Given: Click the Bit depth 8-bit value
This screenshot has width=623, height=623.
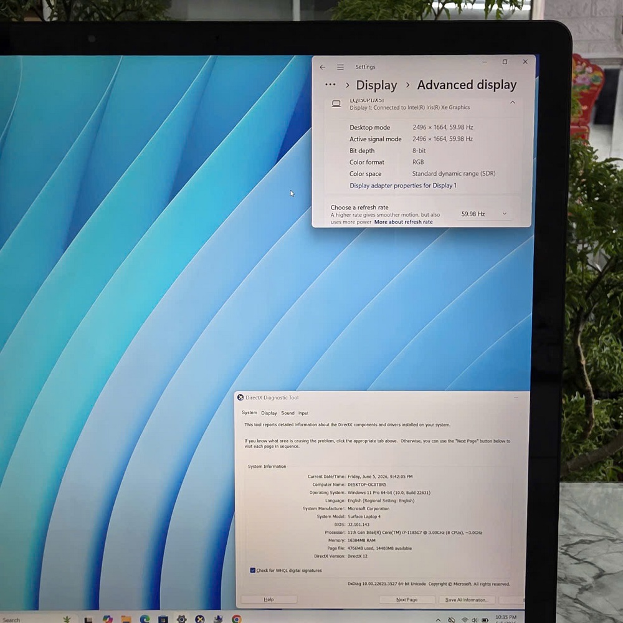Looking at the screenshot, I should [x=419, y=151].
